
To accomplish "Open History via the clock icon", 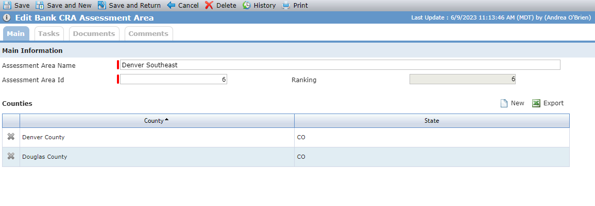I will (x=247, y=5).
